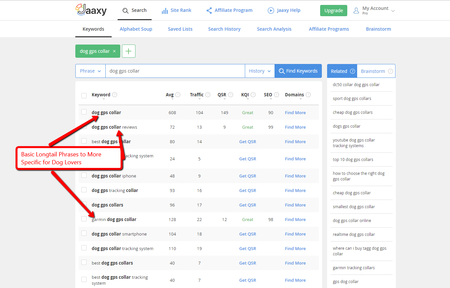Click help icon on Brainstorm side tab
The image size is (450, 288).
point(391,71)
